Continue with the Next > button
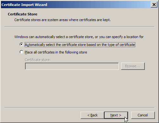 coord(116,115)
